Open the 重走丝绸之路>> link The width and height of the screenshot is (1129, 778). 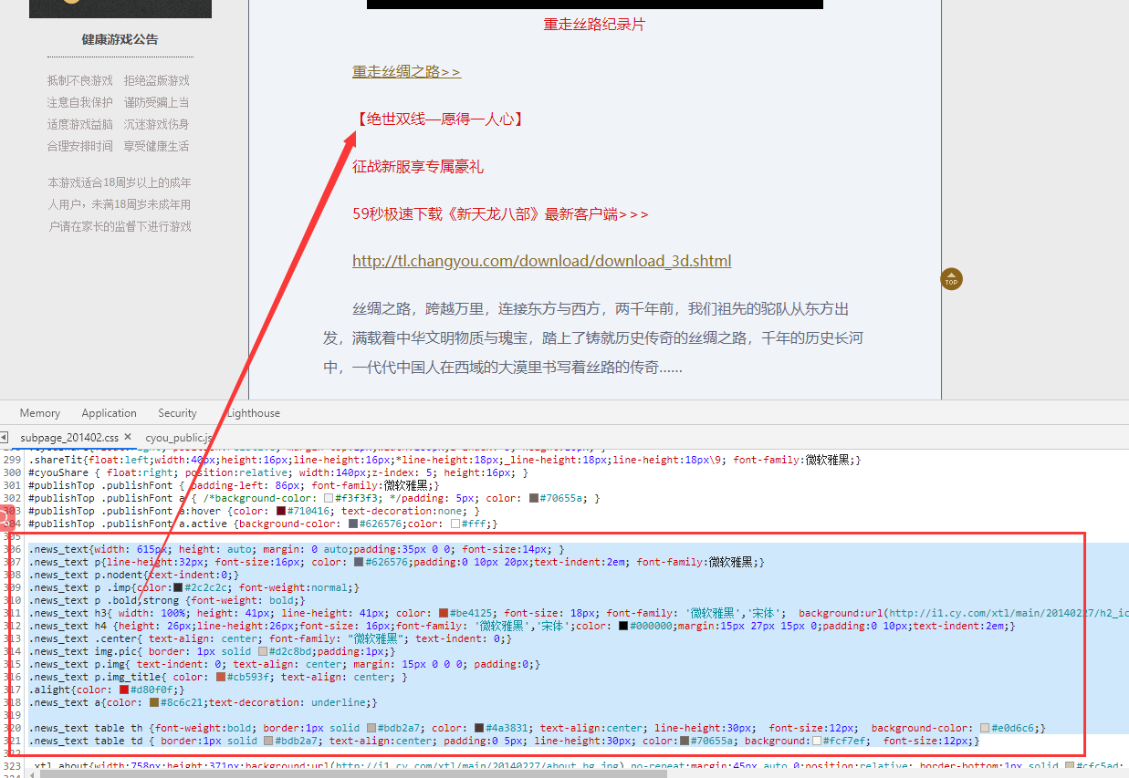coord(406,72)
